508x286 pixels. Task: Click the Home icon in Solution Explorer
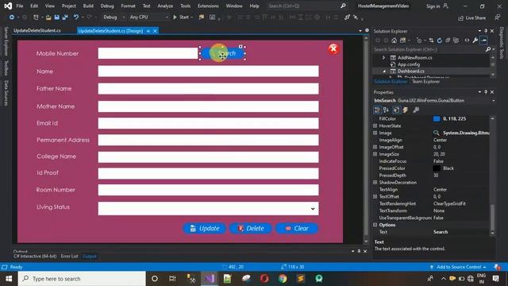click(394, 41)
